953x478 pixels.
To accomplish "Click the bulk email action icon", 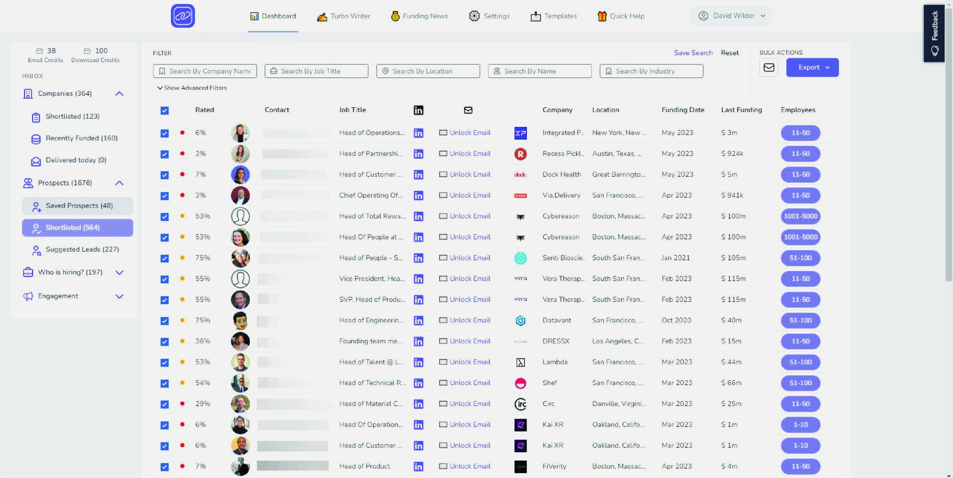I will 769,67.
